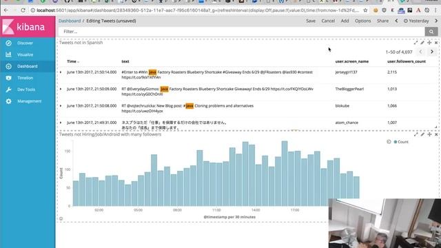
Task: Expand Tweets not in Spanish panel fullscreen
Action: coord(416,43)
